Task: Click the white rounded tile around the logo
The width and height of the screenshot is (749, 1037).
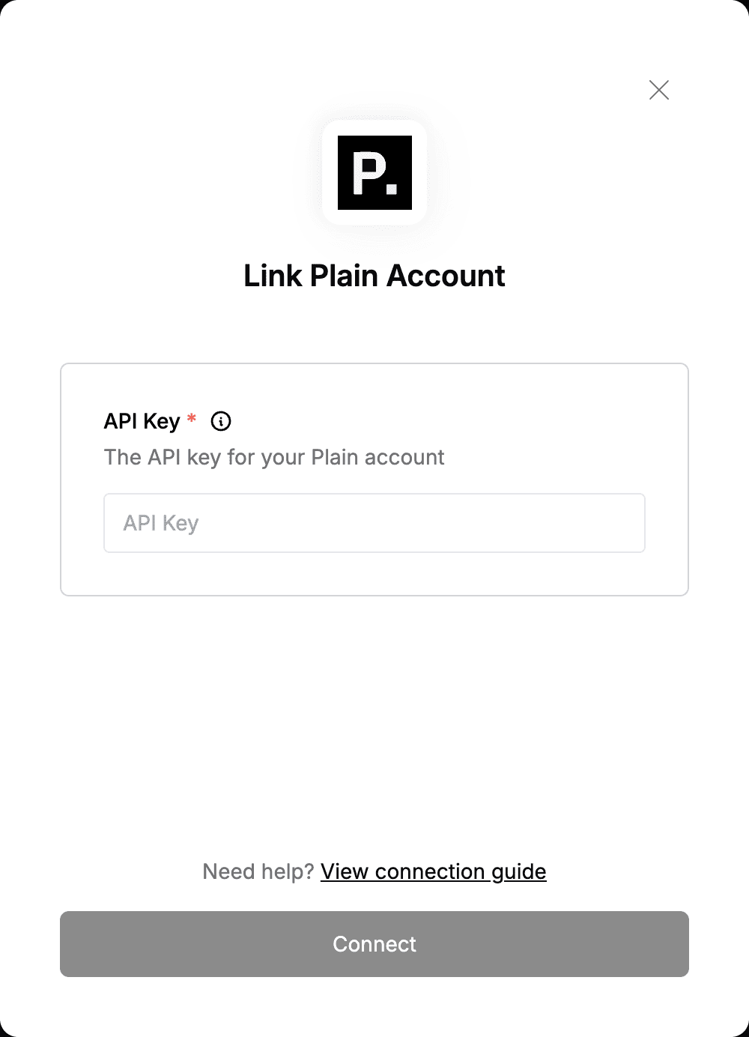Action: pos(374,172)
